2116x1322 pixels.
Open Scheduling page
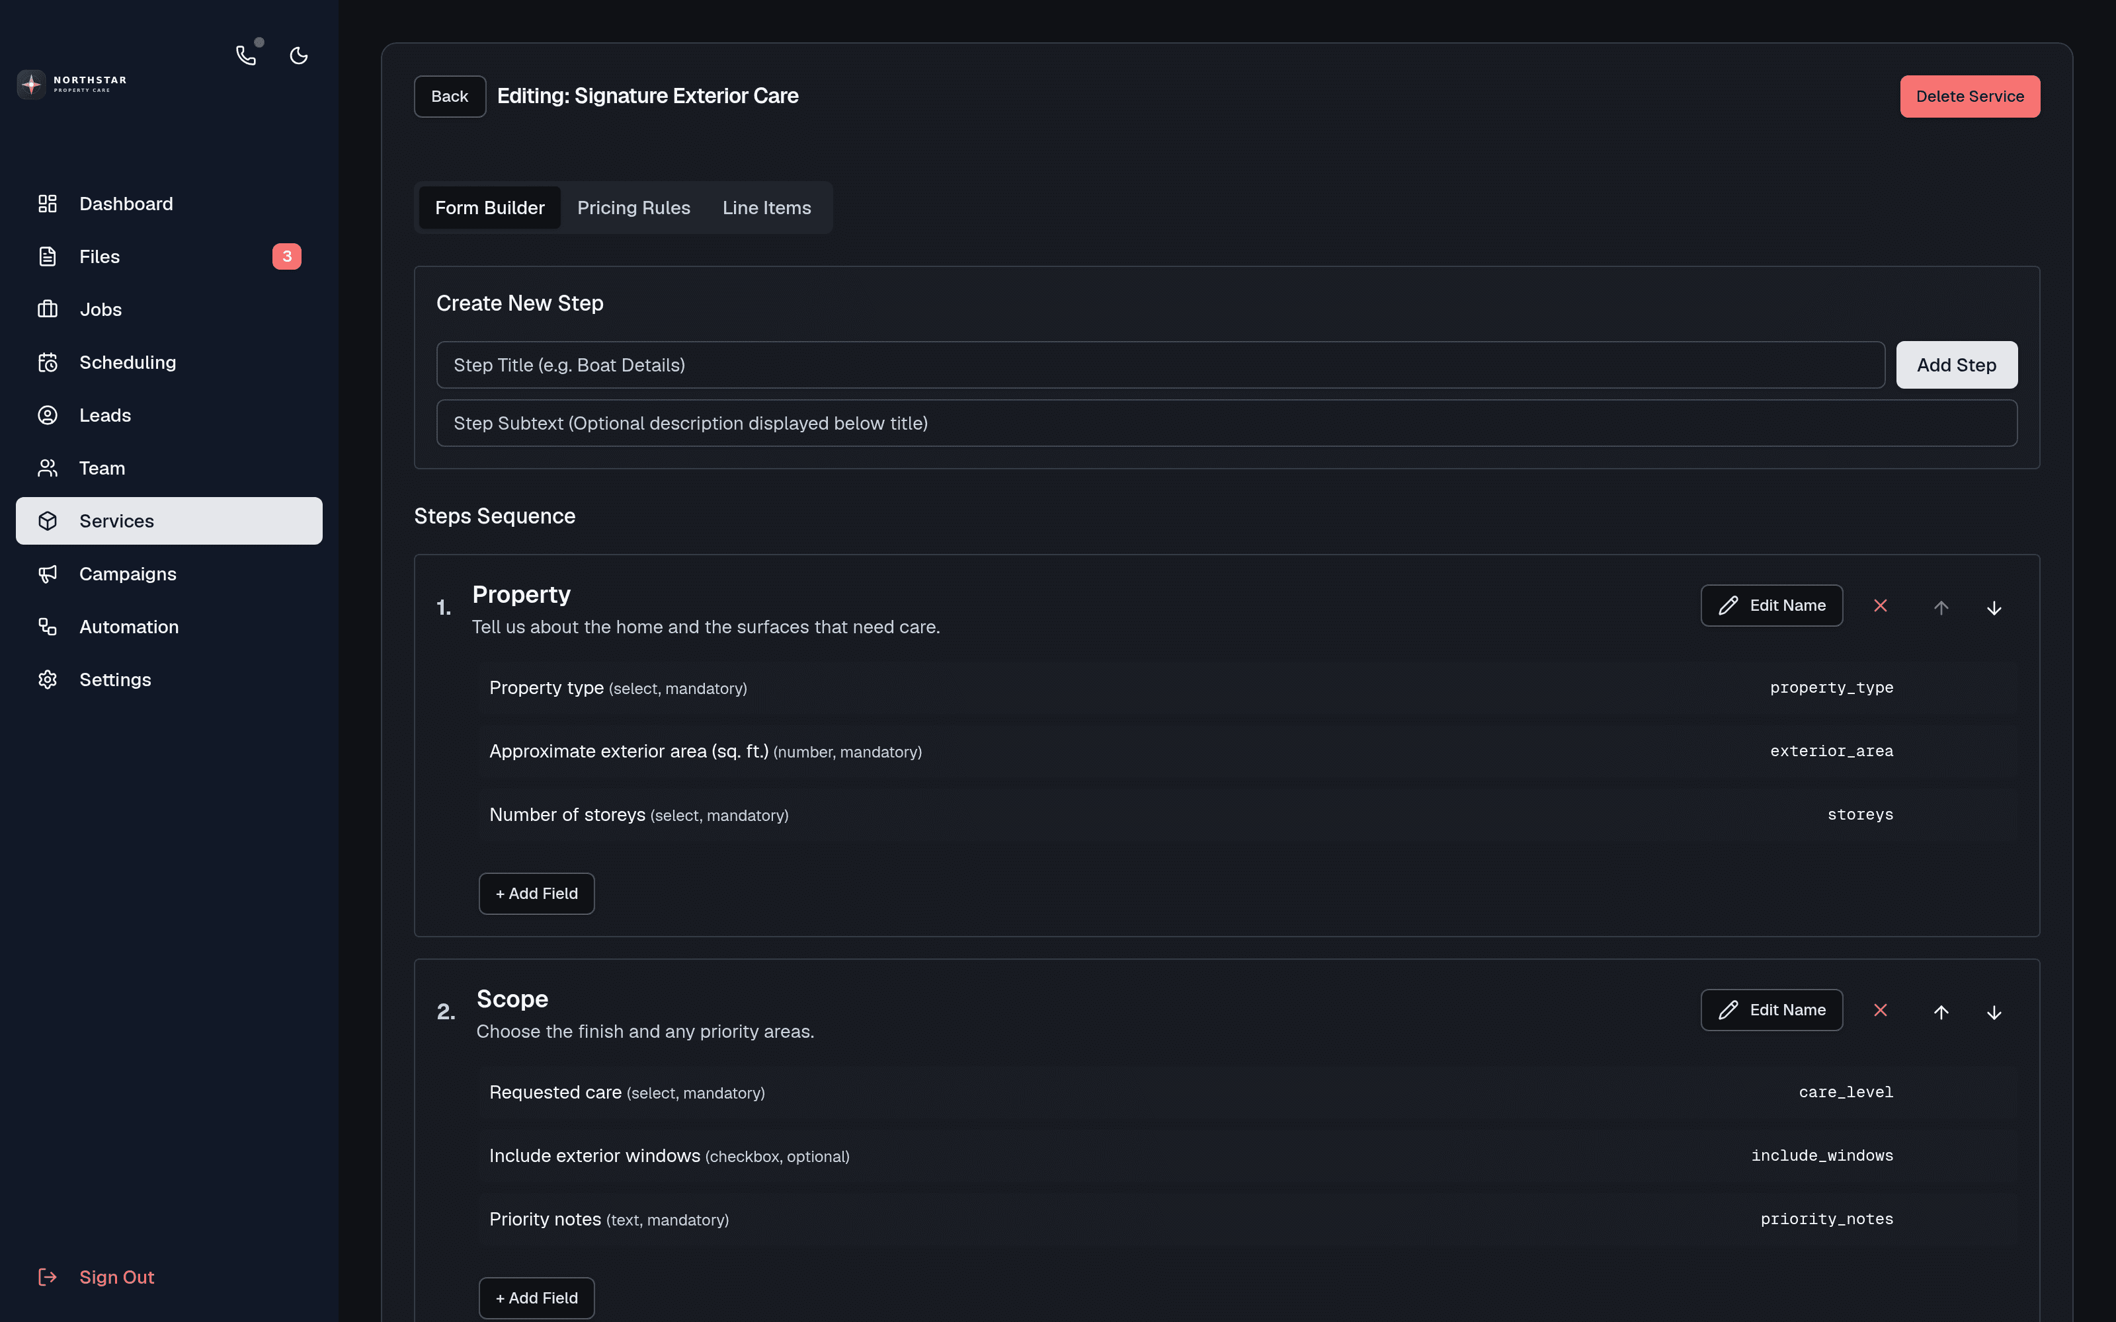pyautogui.click(x=169, y=363)
